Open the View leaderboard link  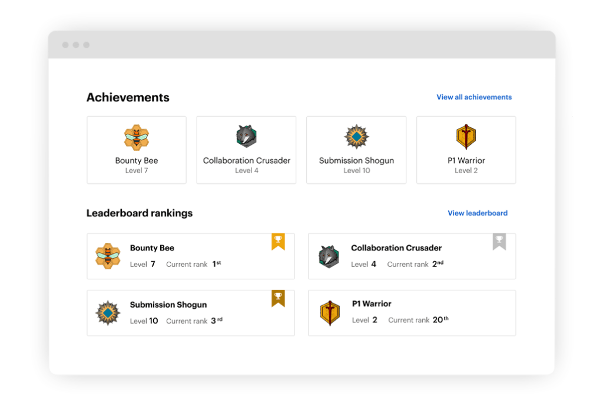[477, 213]
